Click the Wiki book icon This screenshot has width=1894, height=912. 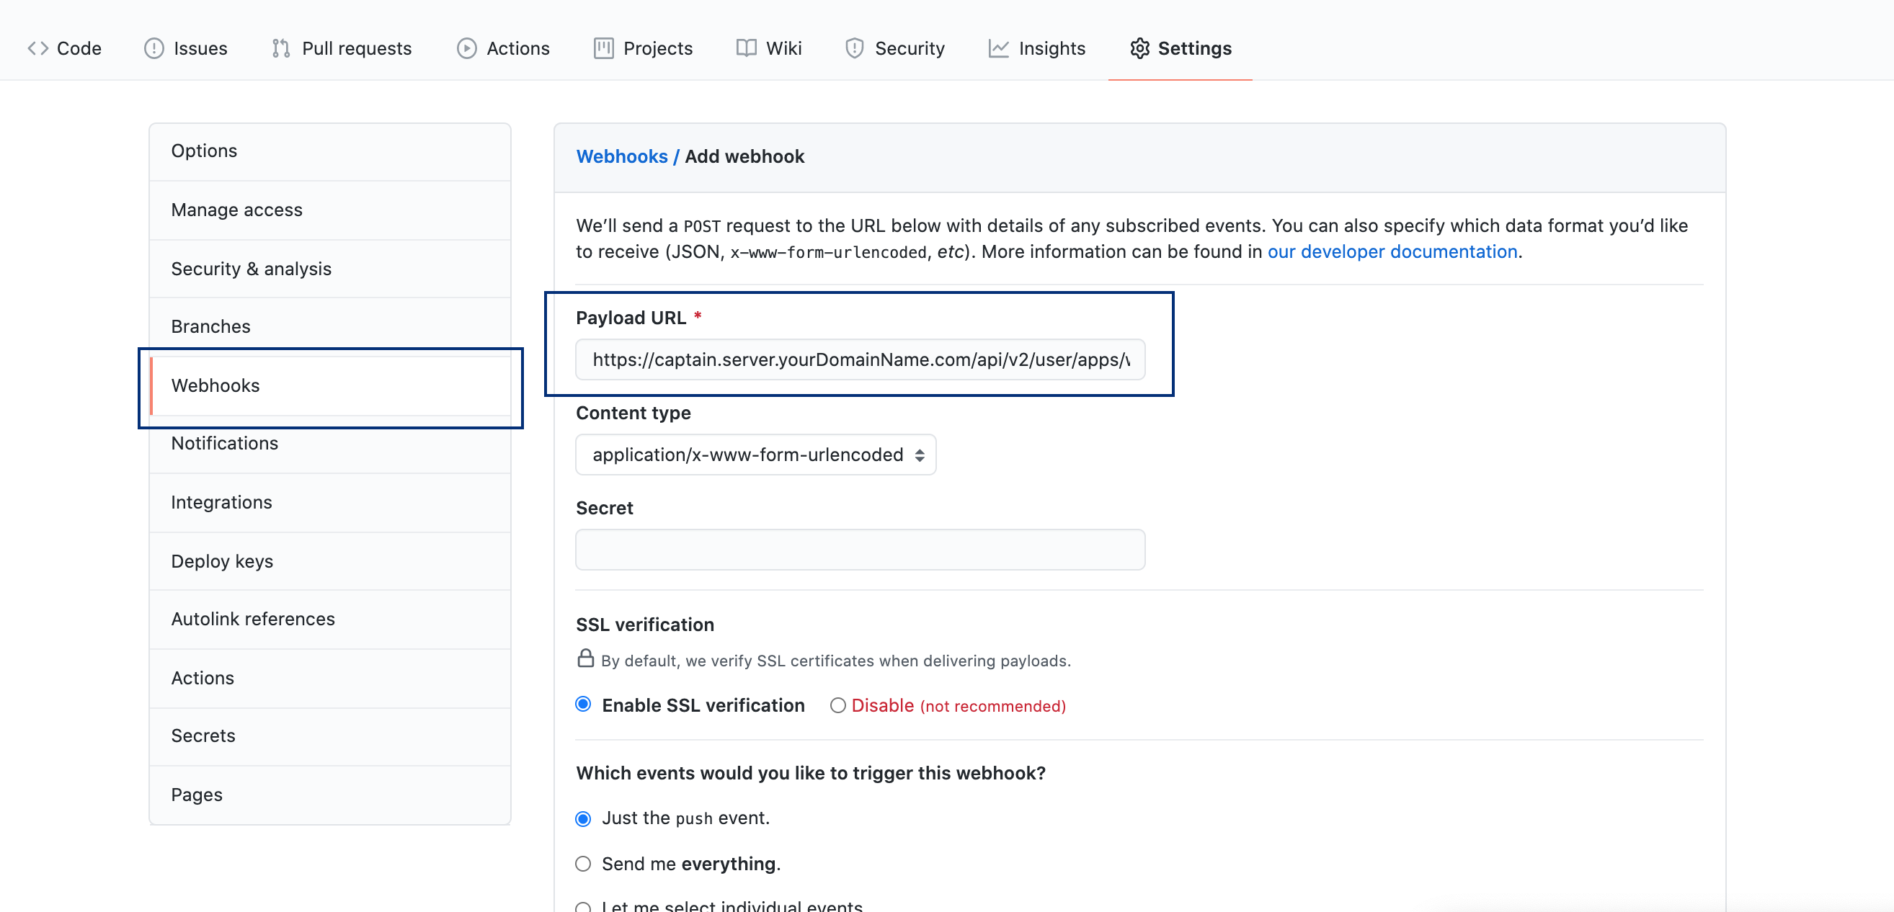pos(745,48)
